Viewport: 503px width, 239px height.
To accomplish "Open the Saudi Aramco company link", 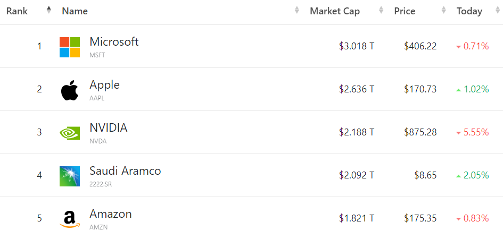I will coord(125,170).
